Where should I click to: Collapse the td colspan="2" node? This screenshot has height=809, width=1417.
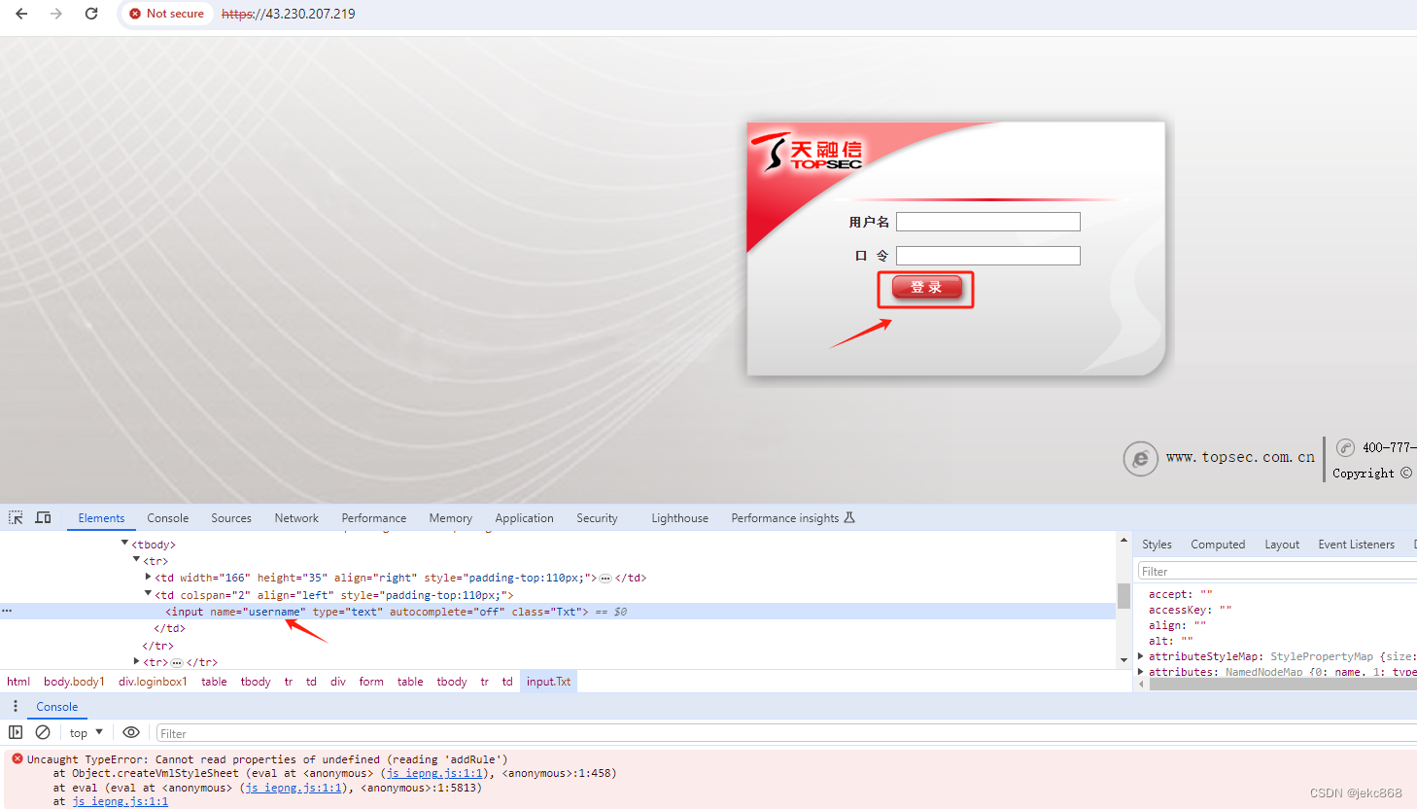click(148, 593)
